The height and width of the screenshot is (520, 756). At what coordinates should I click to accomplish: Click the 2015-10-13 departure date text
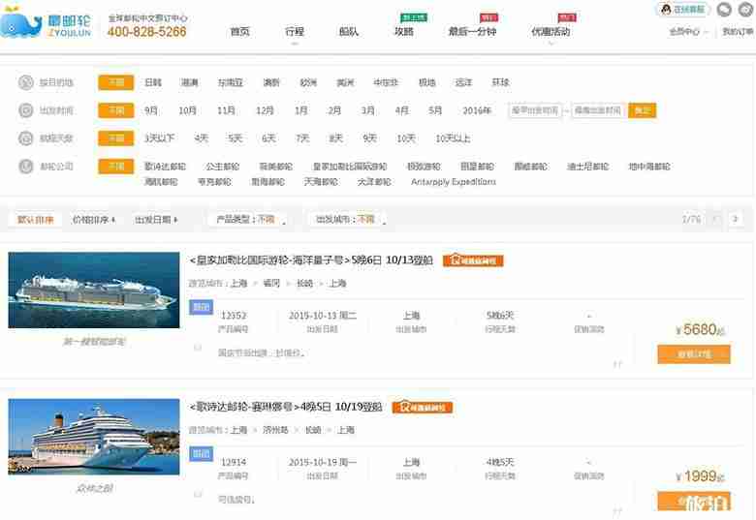323,316
